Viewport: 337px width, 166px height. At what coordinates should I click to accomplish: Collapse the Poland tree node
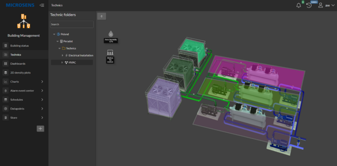[54, 34]
